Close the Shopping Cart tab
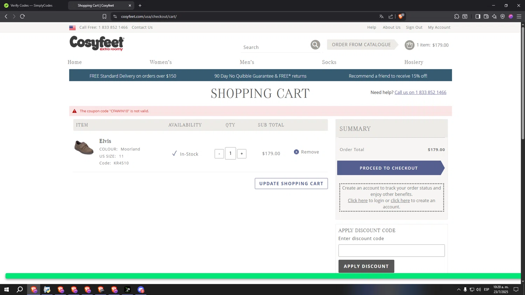This screenshot has width=525, height=295. [130, 6]
